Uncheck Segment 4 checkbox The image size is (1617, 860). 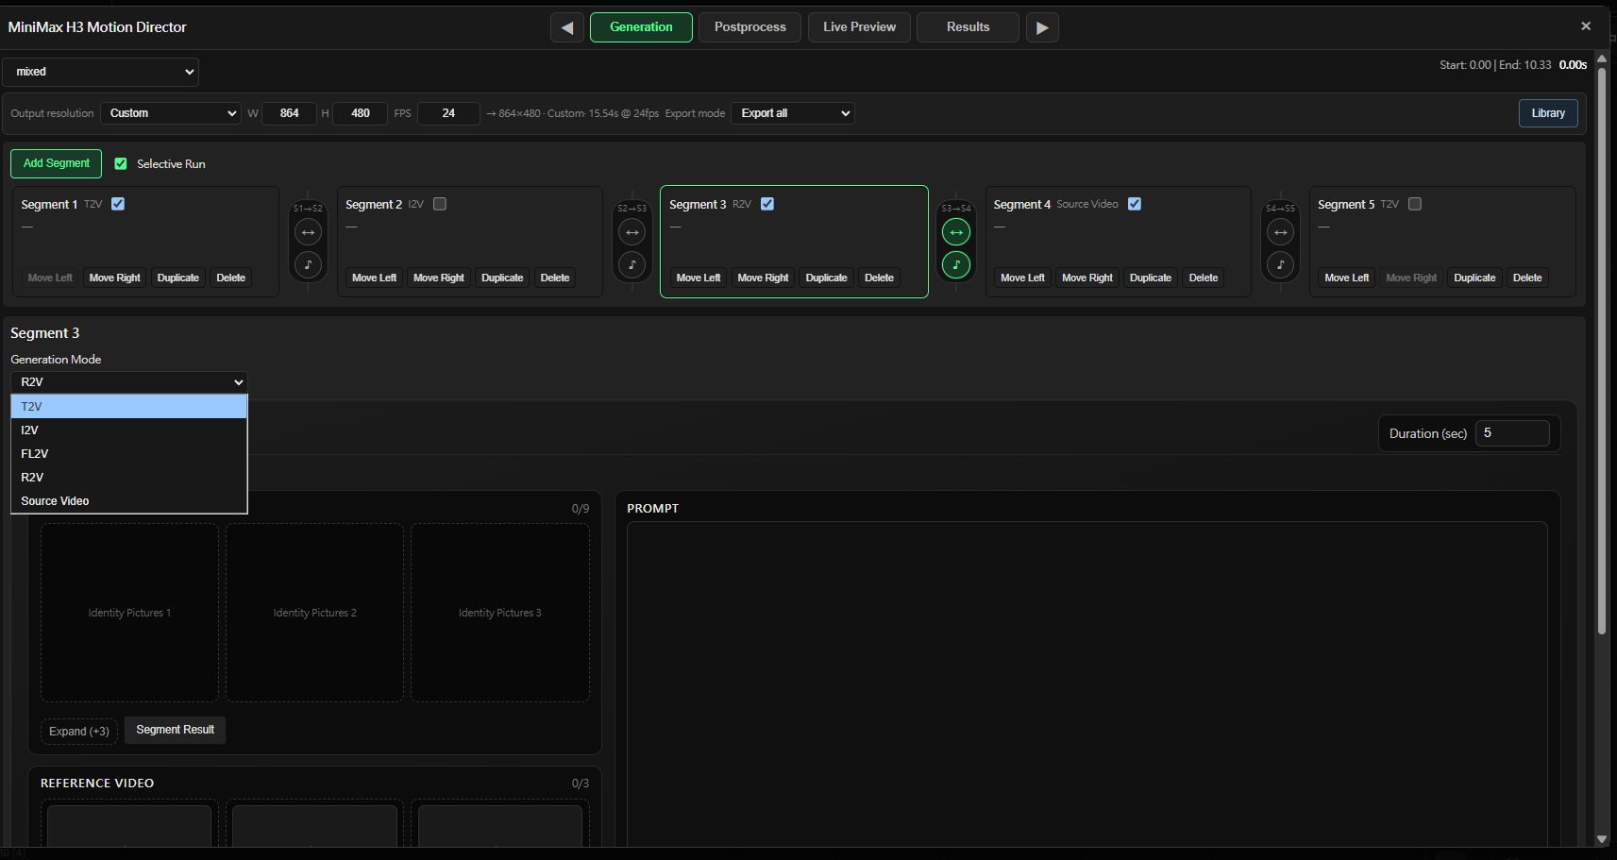(x=1135, y=204)
